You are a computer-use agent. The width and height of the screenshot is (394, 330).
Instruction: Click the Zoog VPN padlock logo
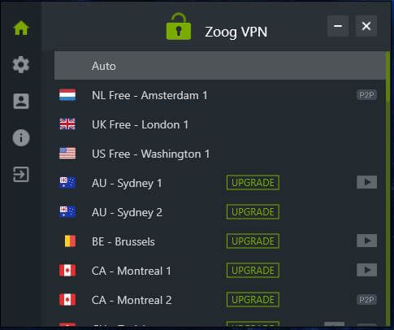tap(179, 27)
